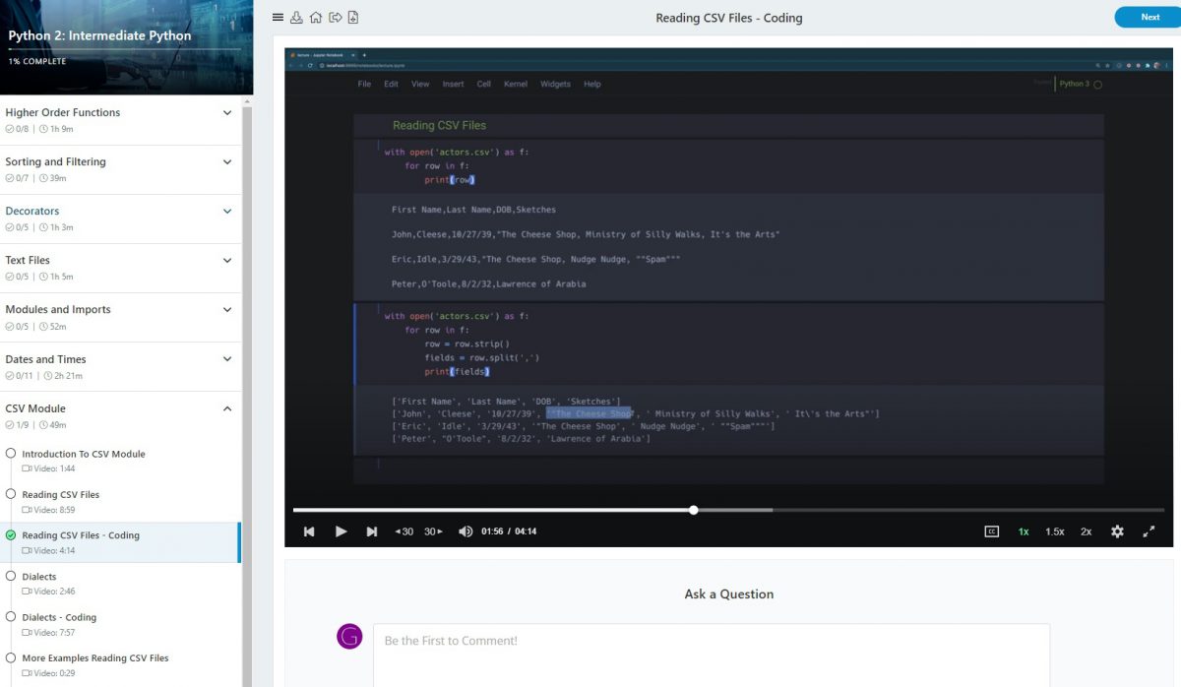The height and width of the screenshot is (687, 1181).
Task: Go to the course home via the home icon
Action: (x=315, y=17)
